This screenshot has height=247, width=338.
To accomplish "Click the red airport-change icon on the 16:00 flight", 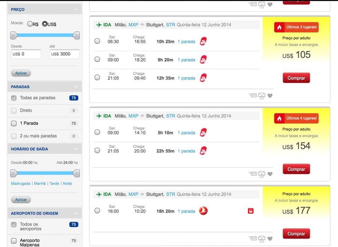I will tap(251, 211).
